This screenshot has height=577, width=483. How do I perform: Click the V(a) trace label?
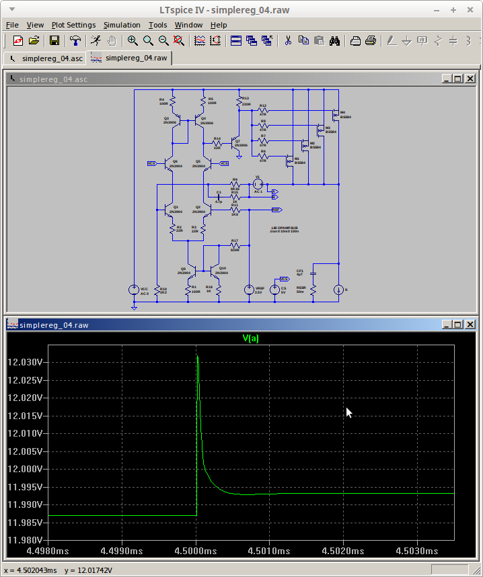pyautogui.click(x=251, y=338)
